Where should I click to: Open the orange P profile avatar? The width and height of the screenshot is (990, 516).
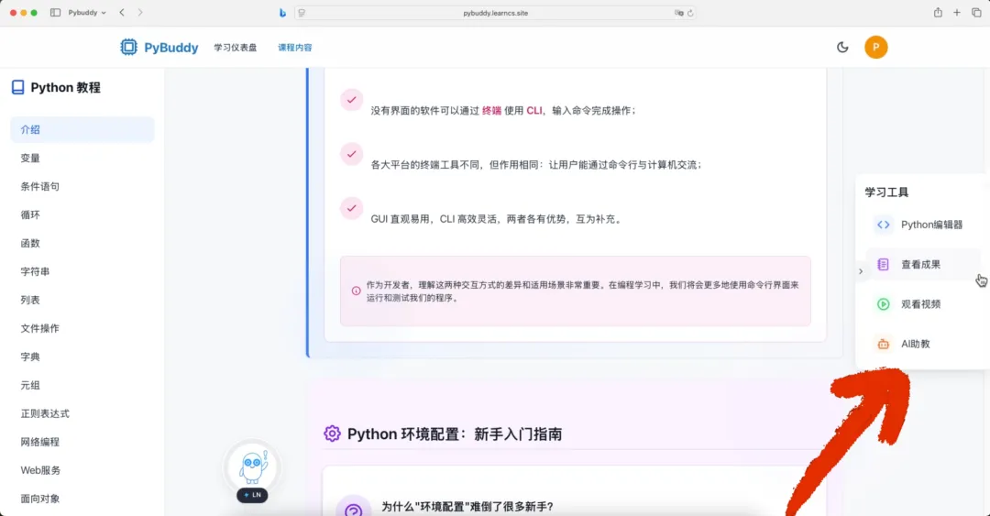tap(875, 48)
